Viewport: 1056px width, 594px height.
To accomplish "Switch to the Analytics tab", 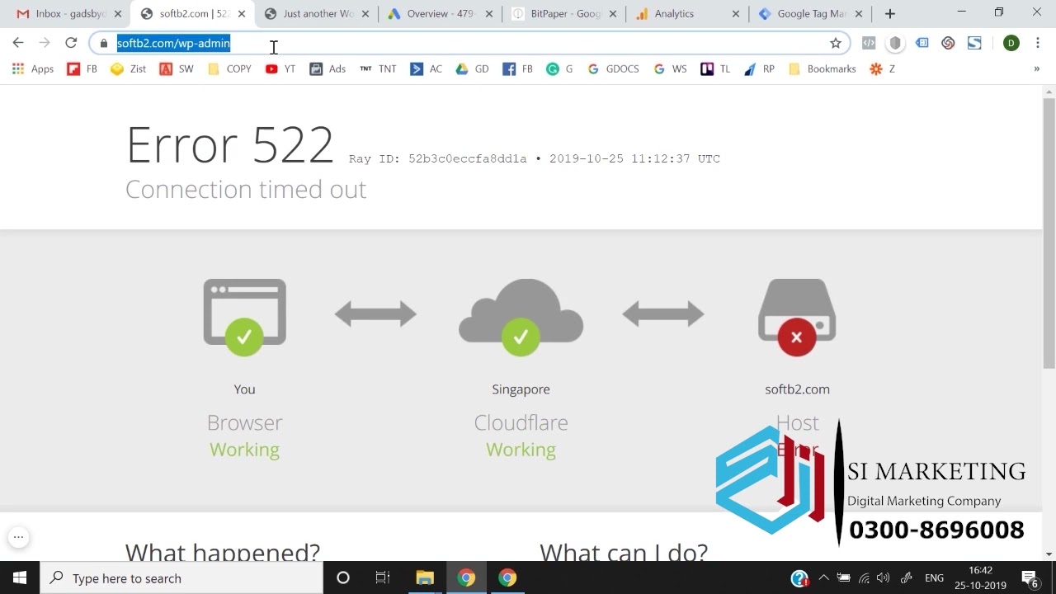I will tap(686, 14).
